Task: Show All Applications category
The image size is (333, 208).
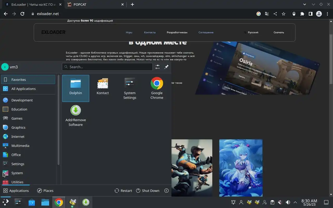Action: [28, 89]
